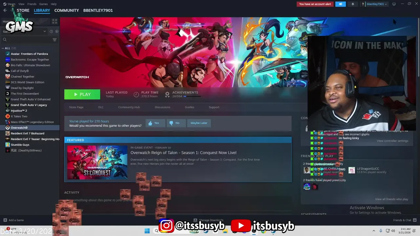This screenshot has width=420, height=236.
Task: Click the Play Time clock icon
Action: [x=136, y=94]
